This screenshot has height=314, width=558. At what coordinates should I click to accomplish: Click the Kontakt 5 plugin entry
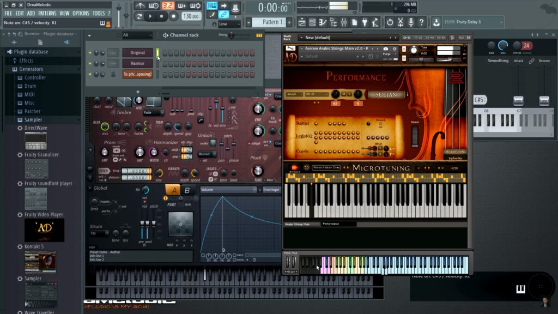tap(34, 246)
